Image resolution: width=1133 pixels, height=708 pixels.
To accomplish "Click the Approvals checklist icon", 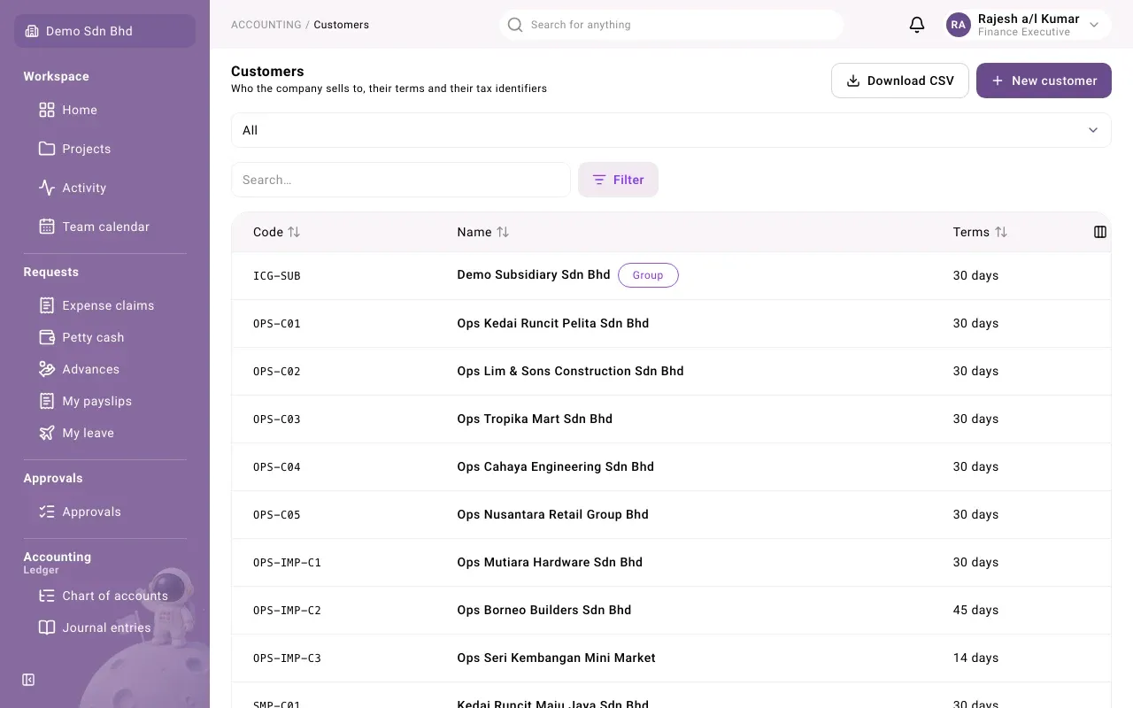I will [47, 512].
